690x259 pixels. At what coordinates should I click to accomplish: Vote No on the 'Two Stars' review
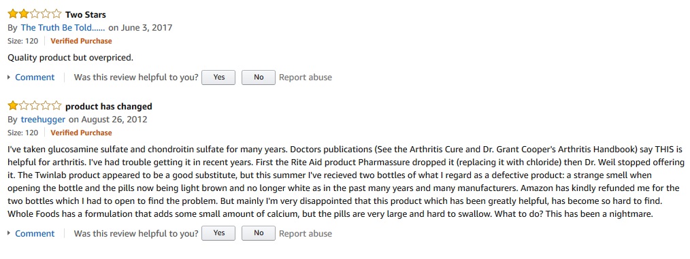click(x=259, y=77)
